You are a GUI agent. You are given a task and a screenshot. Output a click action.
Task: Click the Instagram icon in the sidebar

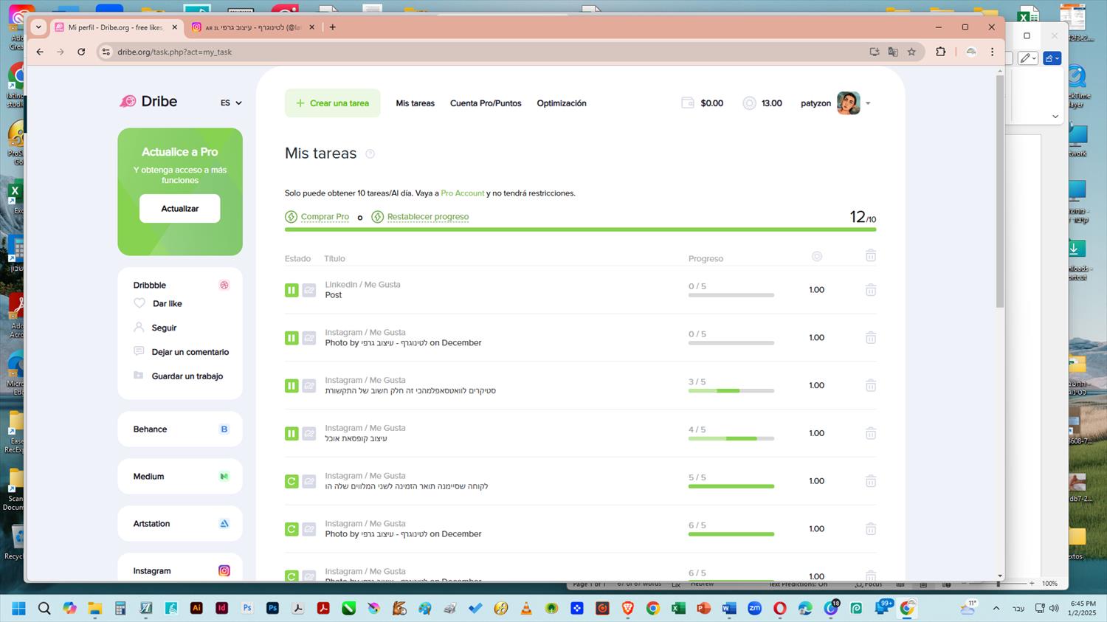click(x=224, y=570)
